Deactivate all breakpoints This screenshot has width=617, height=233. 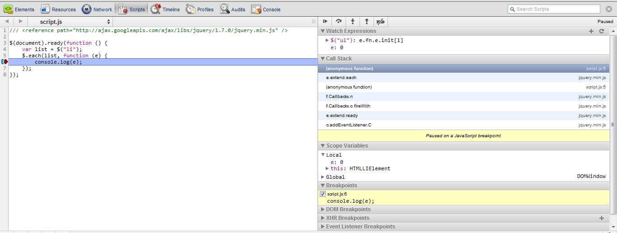coord(380,22)
